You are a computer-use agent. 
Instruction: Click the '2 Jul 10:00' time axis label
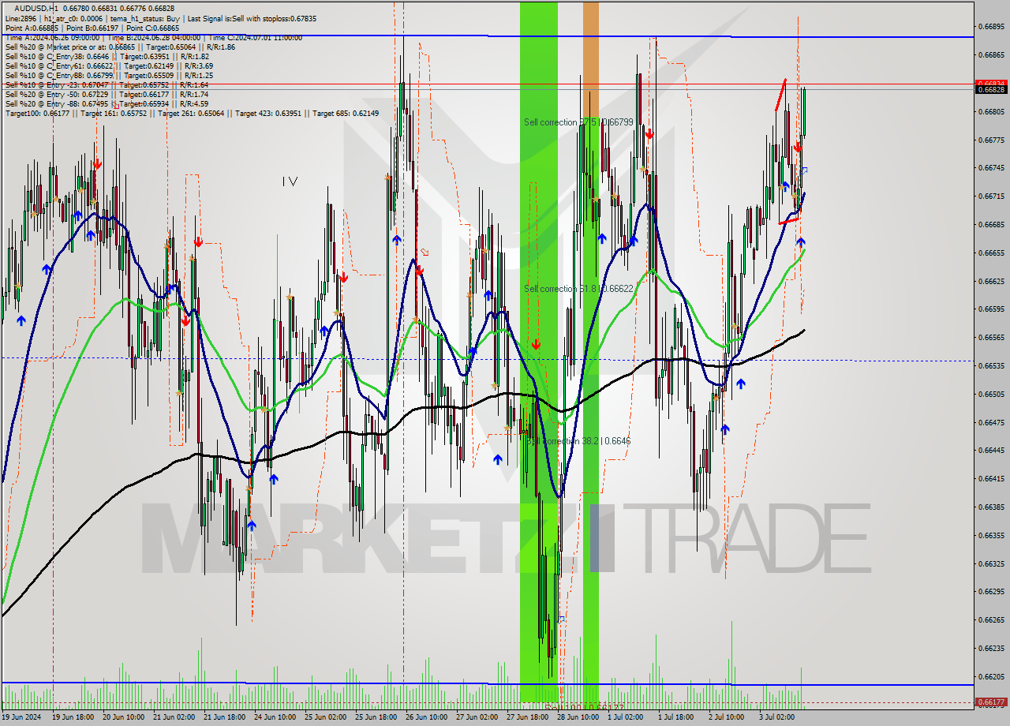(726, 717)
